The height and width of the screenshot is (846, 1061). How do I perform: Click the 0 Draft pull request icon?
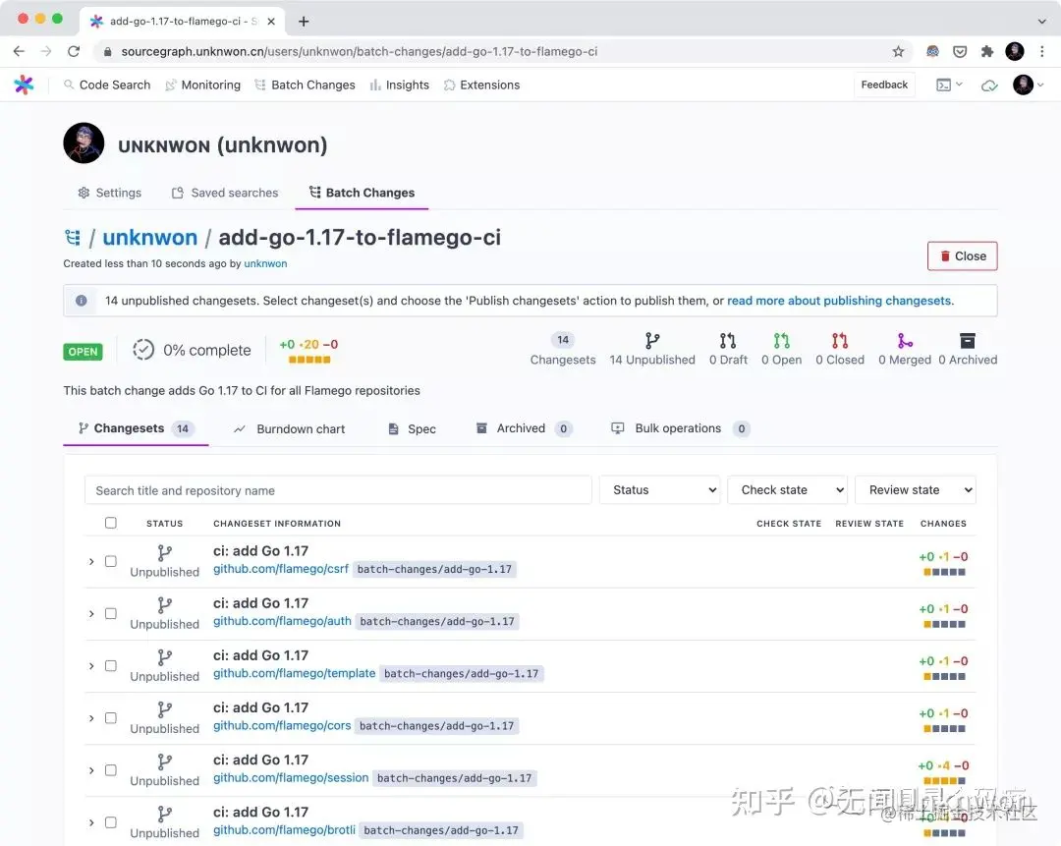728,340
